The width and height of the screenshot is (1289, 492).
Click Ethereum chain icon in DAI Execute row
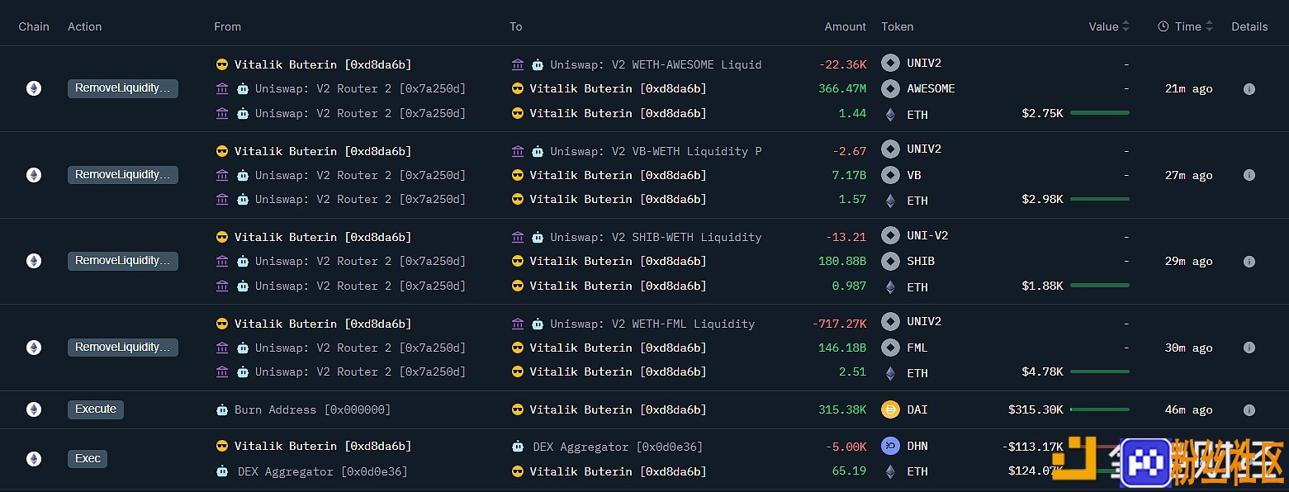coord(34,409)
